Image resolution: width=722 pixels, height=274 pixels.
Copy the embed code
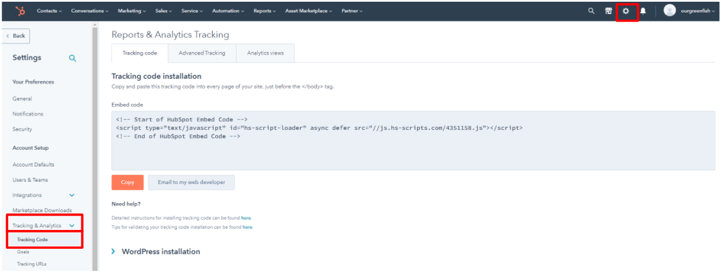coord(128,182)
